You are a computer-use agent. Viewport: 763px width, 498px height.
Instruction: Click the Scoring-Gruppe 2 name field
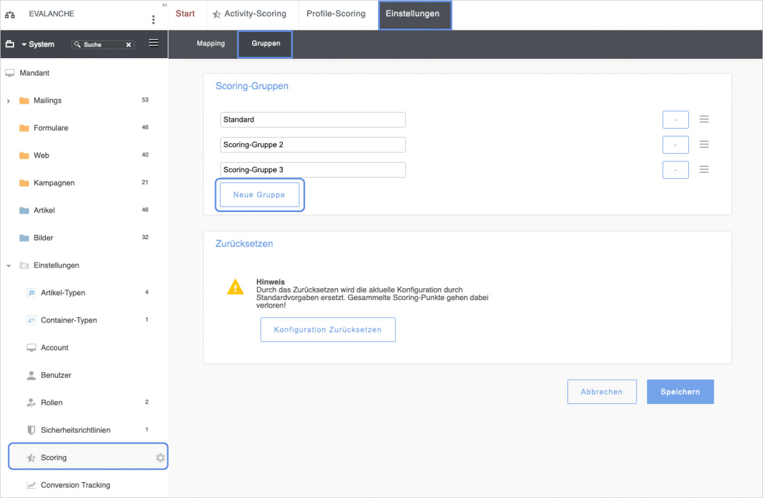(313, 145)
